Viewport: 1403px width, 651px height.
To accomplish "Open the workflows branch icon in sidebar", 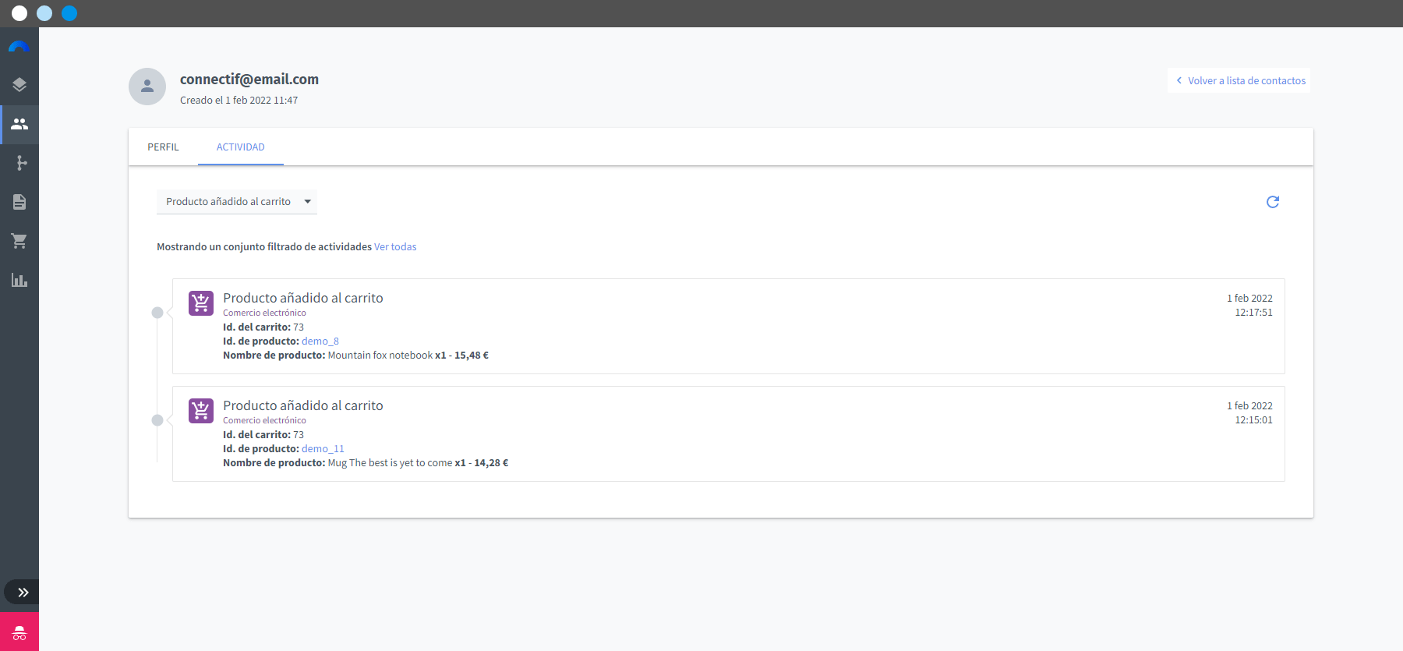I will click(21, 163).
